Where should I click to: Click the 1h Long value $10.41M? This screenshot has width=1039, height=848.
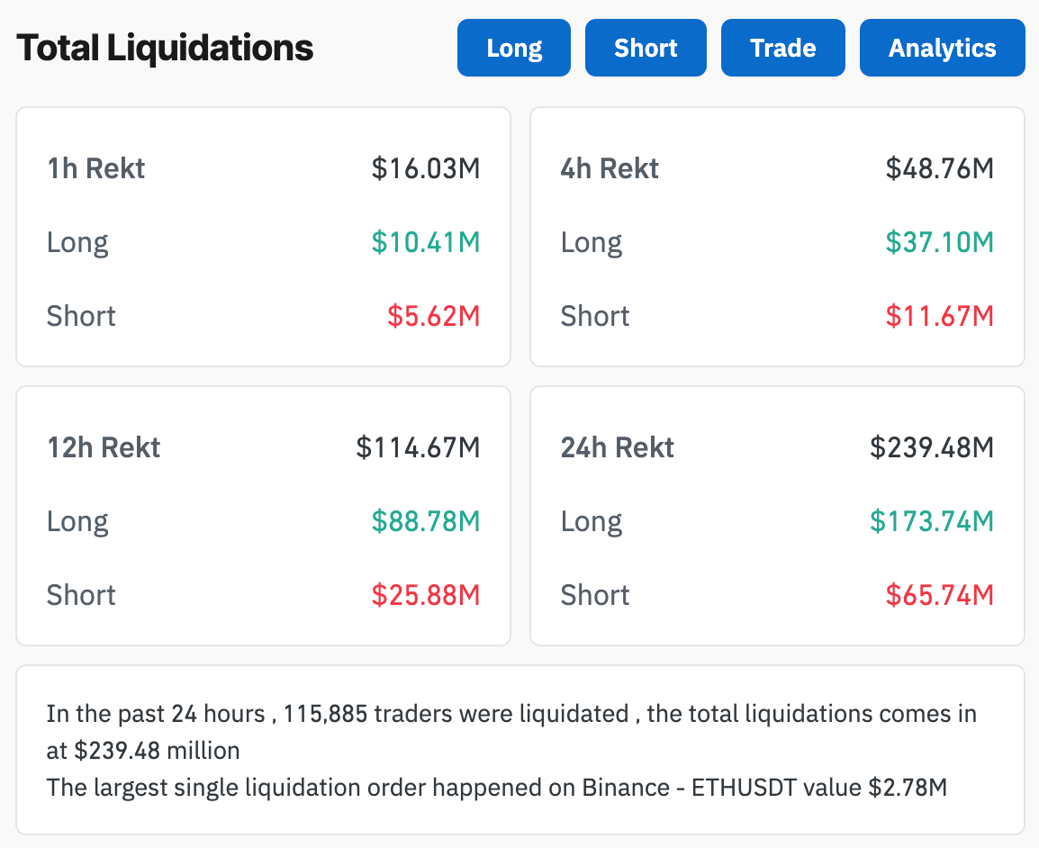pos(426,242)
